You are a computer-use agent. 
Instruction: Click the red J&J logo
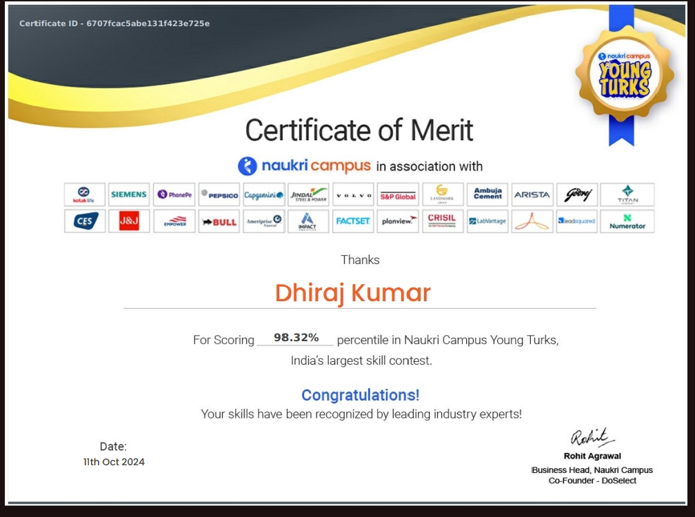129,221
